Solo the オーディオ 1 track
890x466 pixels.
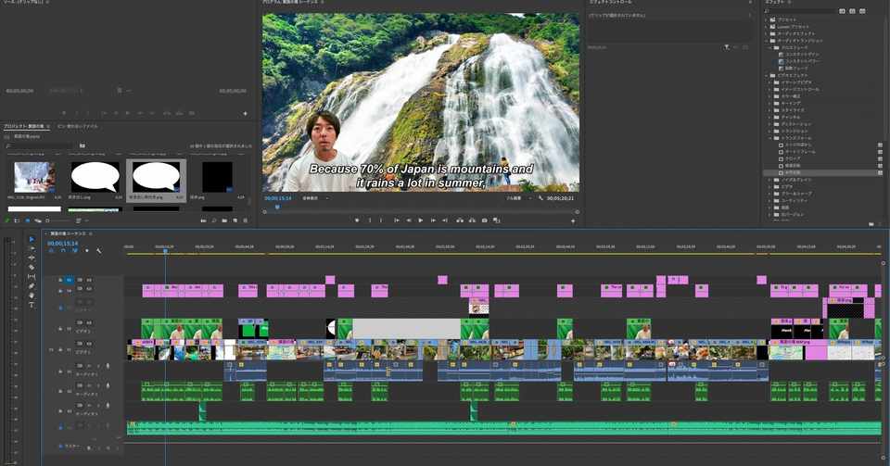(x=98, y=365)
